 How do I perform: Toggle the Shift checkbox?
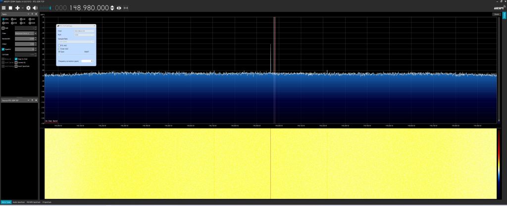coord(3,28)
